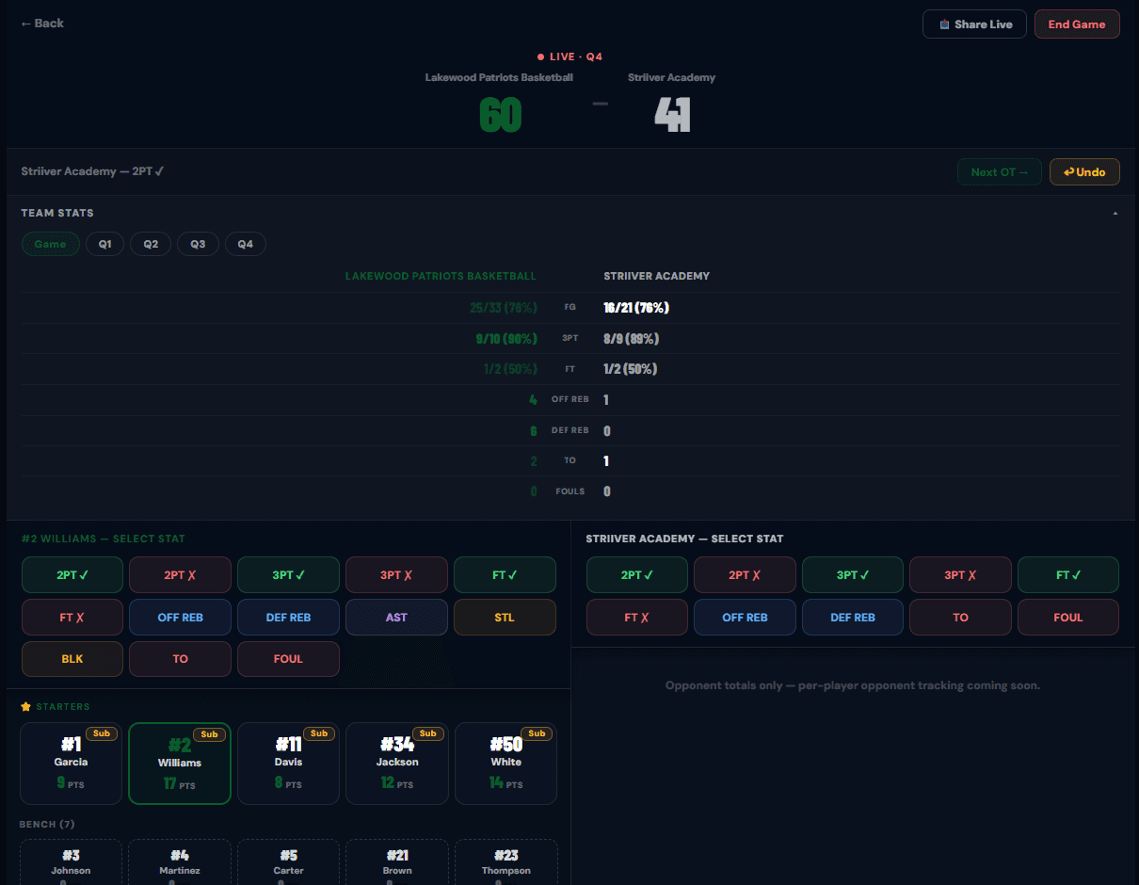Screen dimensions: 1139x885
Task: Select bench player #4 Martinez
Action: point(180,862)
